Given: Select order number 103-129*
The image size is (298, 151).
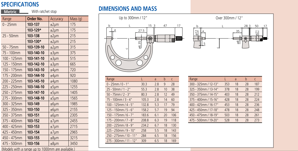Looking at the screenshot, I should coord(34,30).
